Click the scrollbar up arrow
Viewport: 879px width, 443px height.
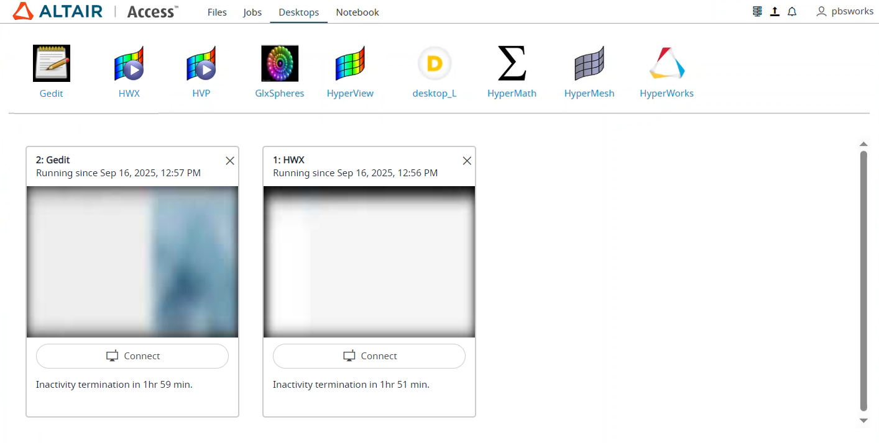[863, 144]
